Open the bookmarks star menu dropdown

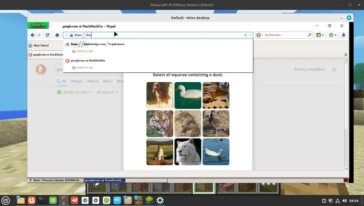coord(320,35)
